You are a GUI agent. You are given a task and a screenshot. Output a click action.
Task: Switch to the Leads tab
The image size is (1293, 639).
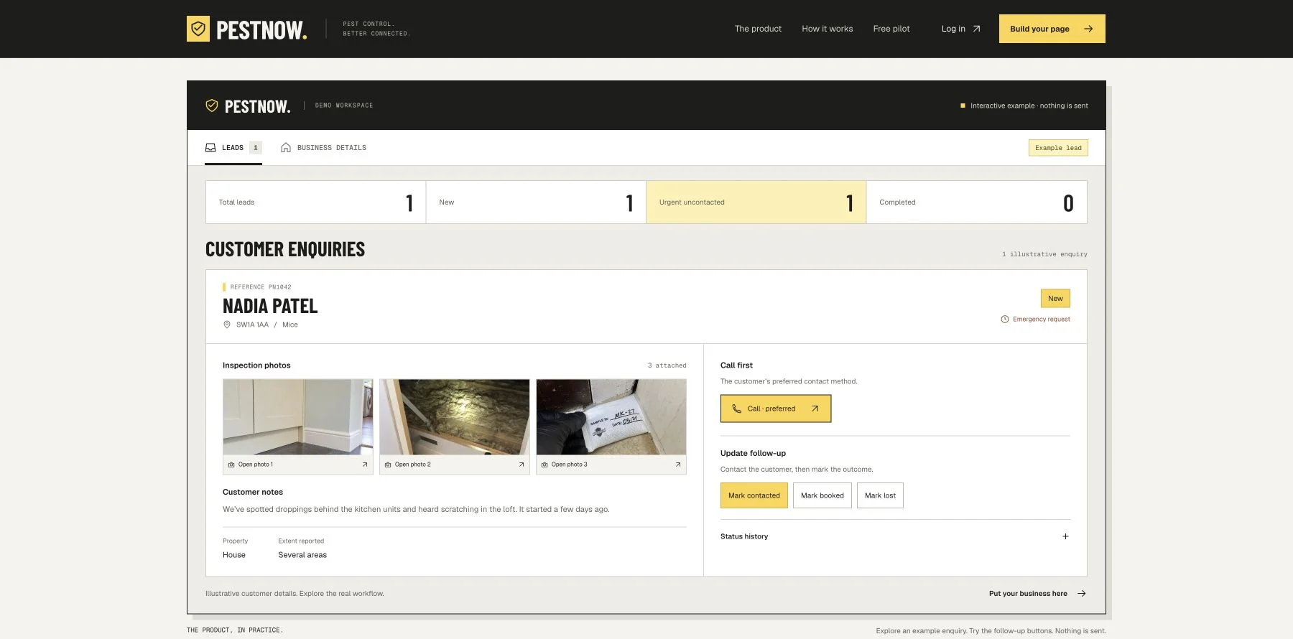233,148
